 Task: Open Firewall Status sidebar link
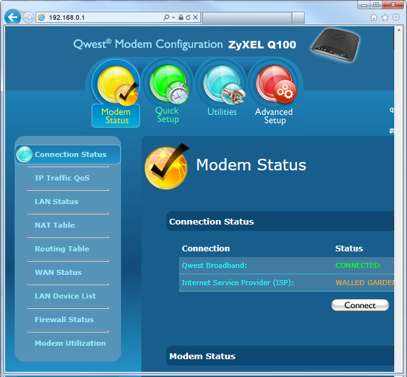tap(64, 320)
